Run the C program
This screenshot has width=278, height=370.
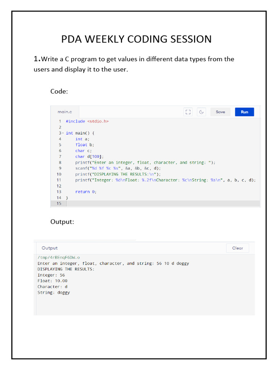pyautogui.click(x=244, y=112)
